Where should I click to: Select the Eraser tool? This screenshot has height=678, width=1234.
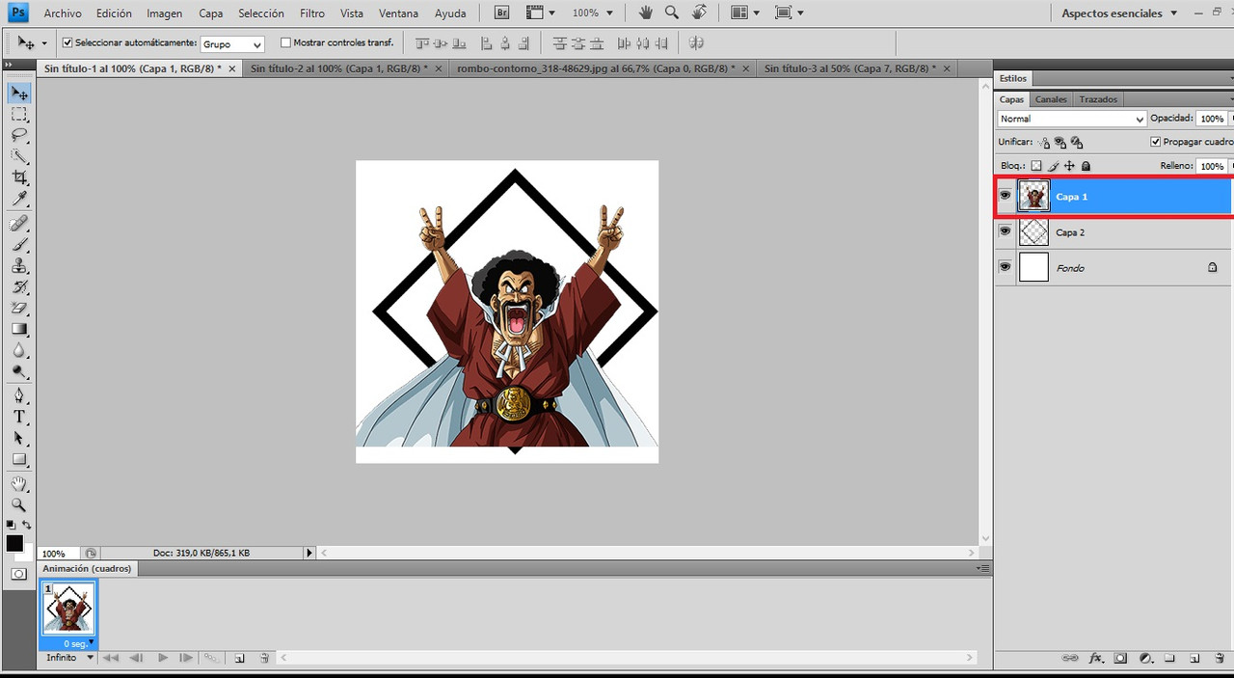coord(19,309)
